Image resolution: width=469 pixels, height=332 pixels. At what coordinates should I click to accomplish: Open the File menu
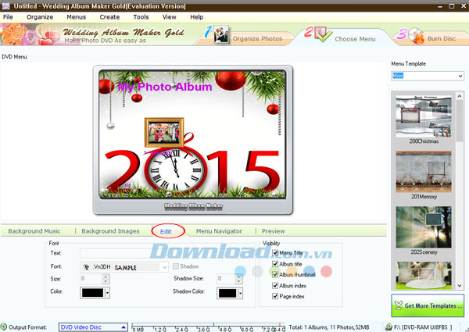[x=8, y=17]
